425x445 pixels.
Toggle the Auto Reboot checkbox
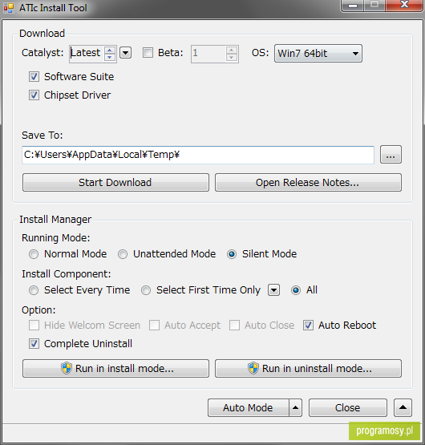308,326
